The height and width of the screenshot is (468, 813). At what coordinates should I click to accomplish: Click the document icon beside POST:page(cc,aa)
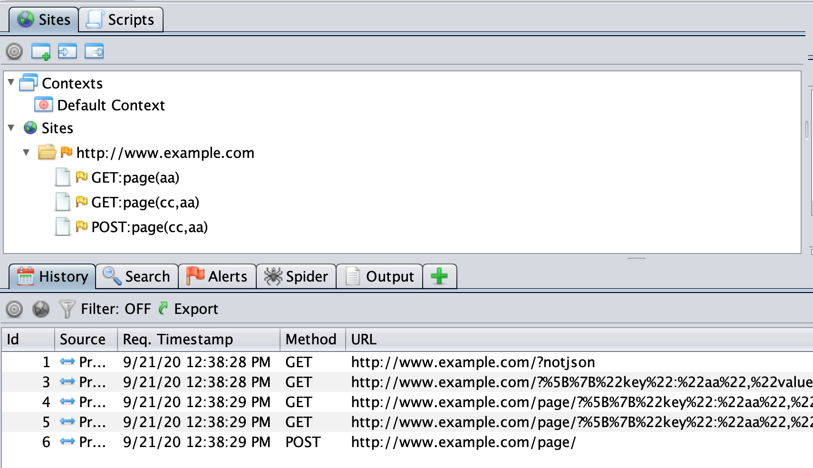tap(64, 227)
